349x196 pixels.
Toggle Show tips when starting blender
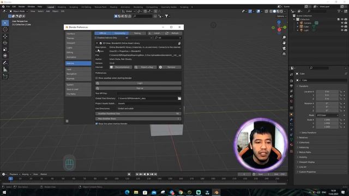(x=97, y=124)
